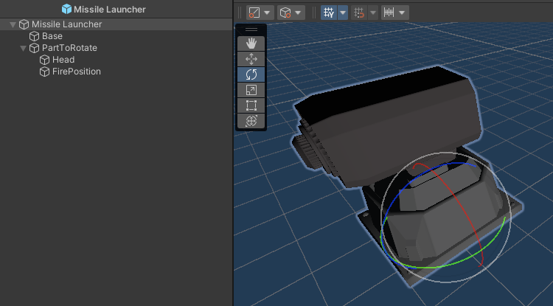Open the grid snapping settings dropdown
This screenshot has height=306, width=553.
[x=373, y=13]
